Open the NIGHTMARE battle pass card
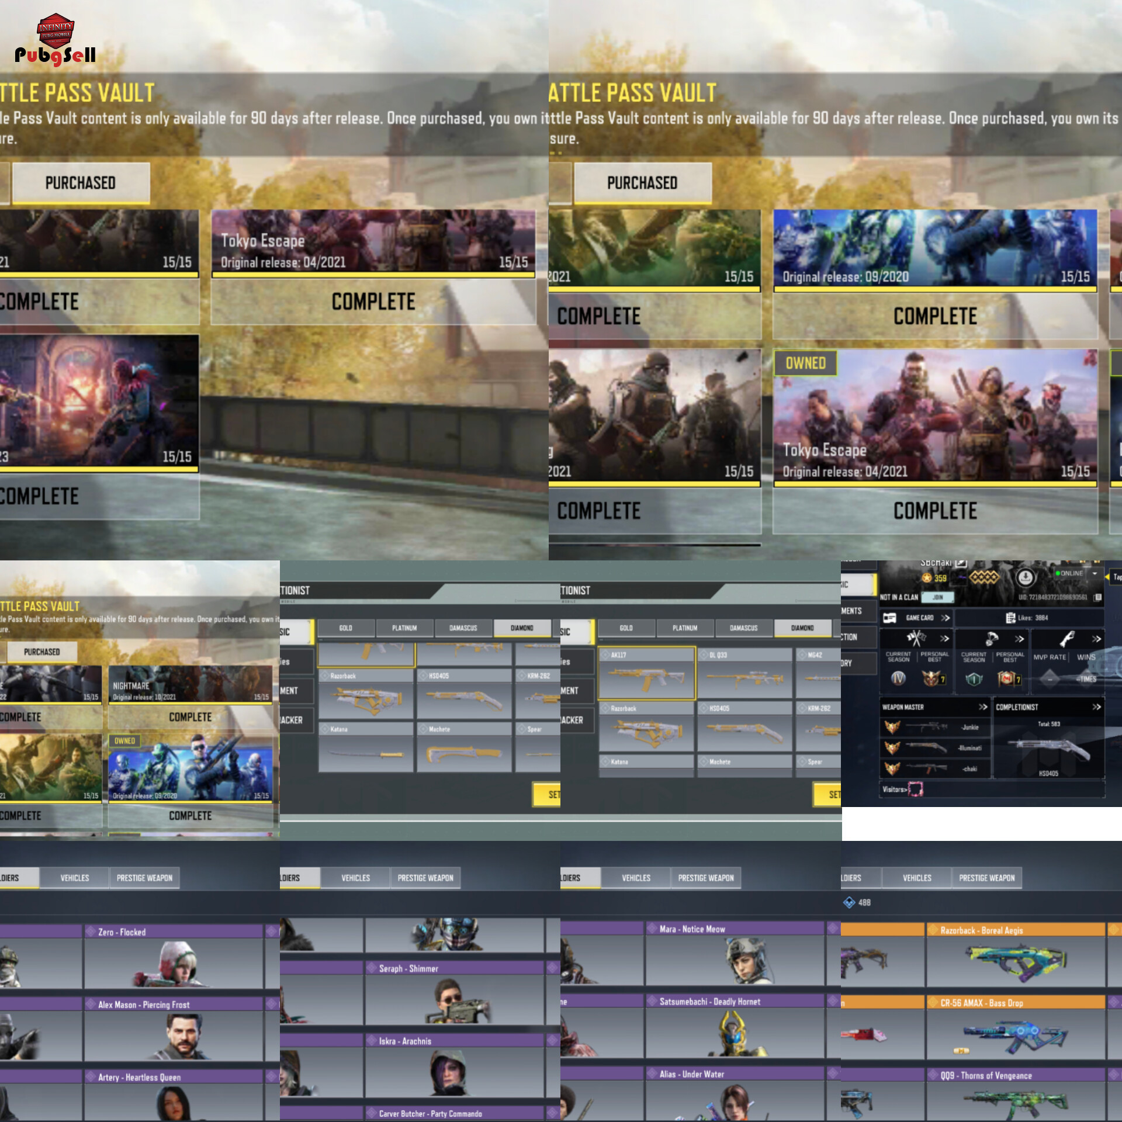The height and width of the screenshot is (1122, 1122). (x=190, y=684)
